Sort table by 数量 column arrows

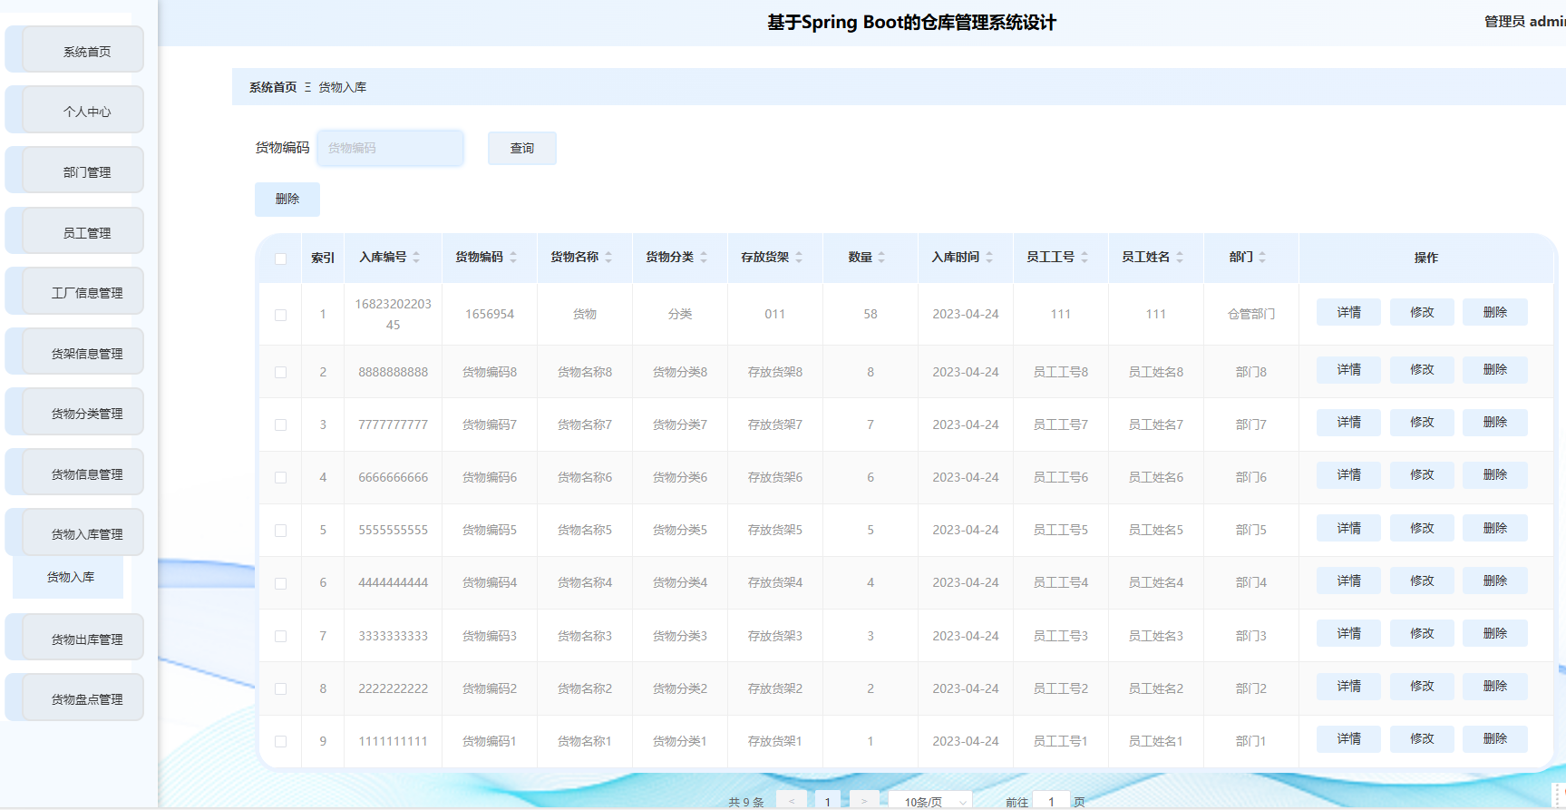(x=881, y=258)
